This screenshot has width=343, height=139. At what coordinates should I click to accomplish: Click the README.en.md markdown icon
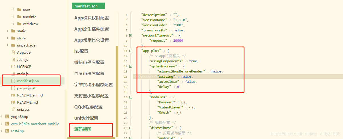click(x=13, y=95)
